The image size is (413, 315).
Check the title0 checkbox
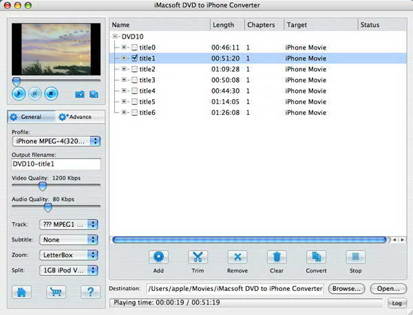point(135,47)
